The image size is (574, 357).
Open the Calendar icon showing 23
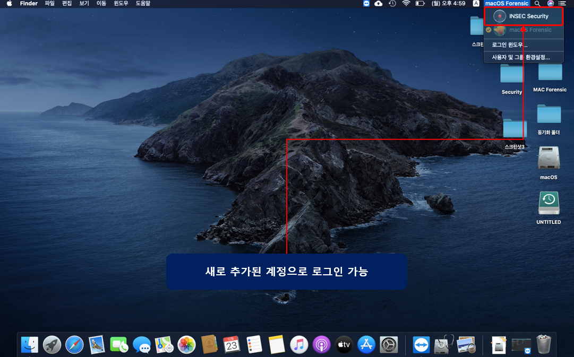(232, 345)
